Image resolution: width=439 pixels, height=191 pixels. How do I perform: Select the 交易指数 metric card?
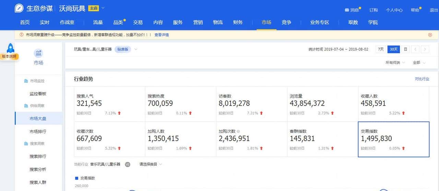pyautogui.click(x=393, y=139)
